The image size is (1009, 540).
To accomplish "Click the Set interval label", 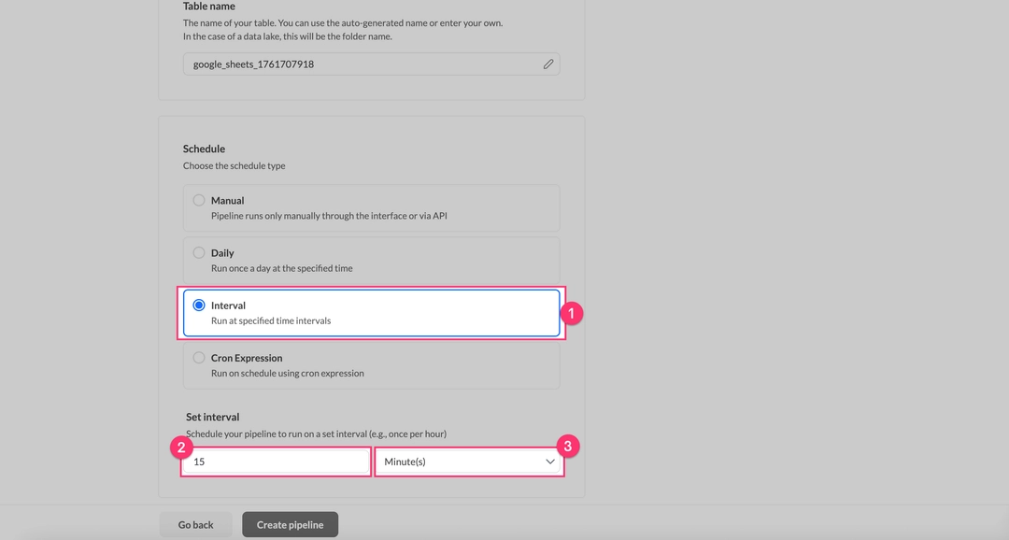I will (x=213, y=417).
